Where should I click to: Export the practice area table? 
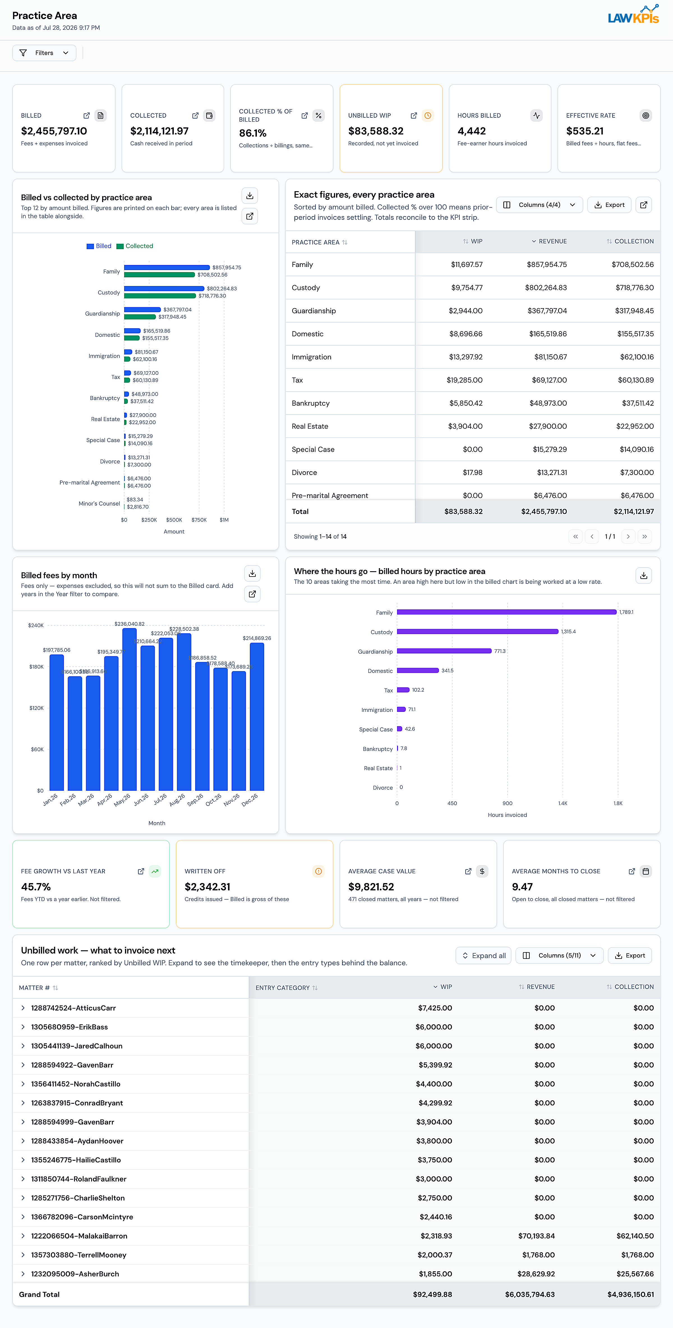pos(609,205)
